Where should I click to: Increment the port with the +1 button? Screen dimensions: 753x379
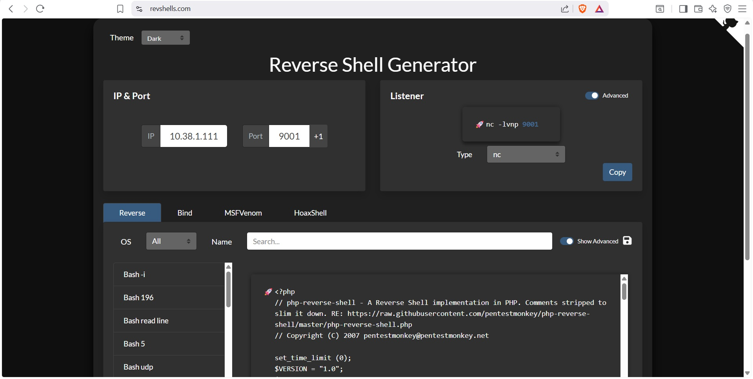[318, 136]
